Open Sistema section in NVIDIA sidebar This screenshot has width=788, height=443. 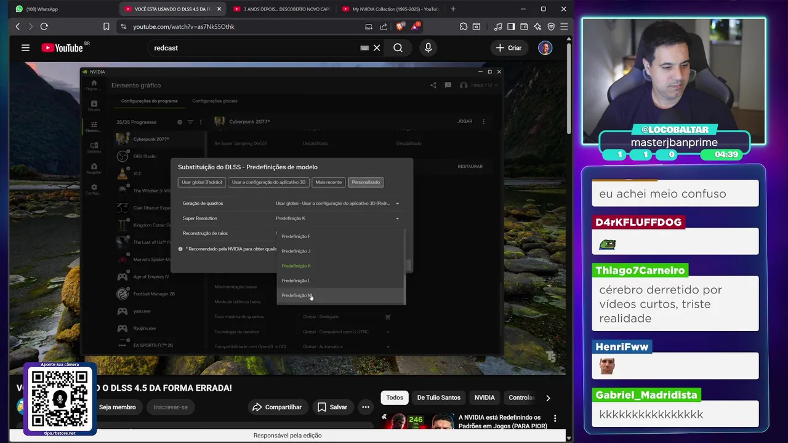tap(94, 148)
